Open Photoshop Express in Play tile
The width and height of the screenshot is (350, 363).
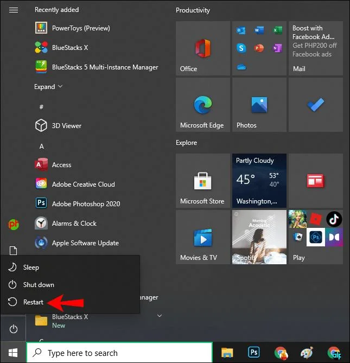click(x=316, y=237)
